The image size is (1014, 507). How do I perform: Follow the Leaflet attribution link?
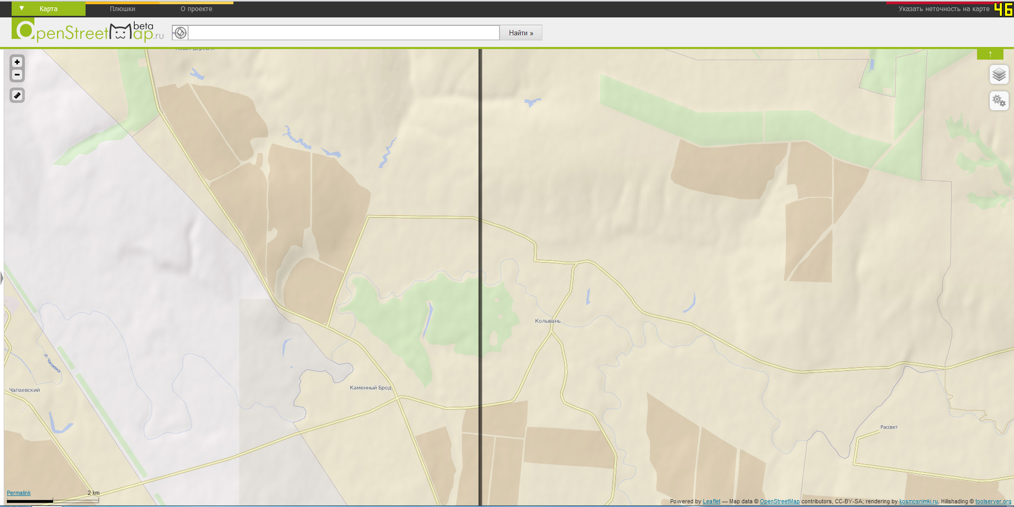pos(711,501)
